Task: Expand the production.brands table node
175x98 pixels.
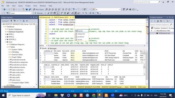Action: click(x=9, y=60)
